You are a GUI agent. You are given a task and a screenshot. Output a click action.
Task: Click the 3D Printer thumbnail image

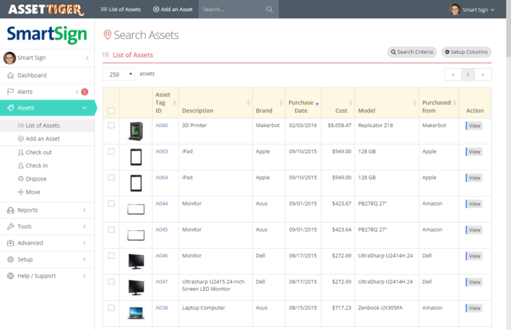(x=135, y=131)
